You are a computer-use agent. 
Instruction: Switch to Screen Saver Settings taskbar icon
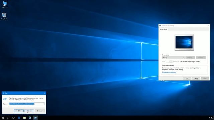coord(30,118)
